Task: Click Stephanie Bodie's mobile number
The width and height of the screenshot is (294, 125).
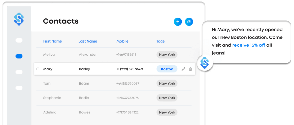Action: (127, 98)
